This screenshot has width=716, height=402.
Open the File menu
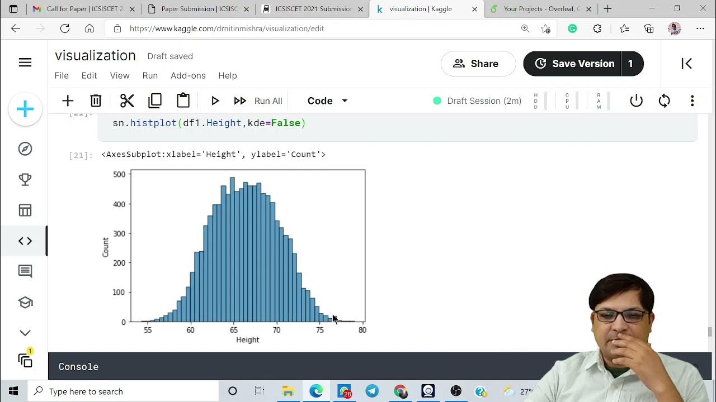[x=62, y=75]
